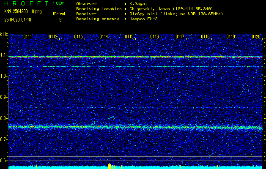The height and width of the screenshot is (169, 266).
Task: Click the 0119 time marker
Action: [230, 37]
